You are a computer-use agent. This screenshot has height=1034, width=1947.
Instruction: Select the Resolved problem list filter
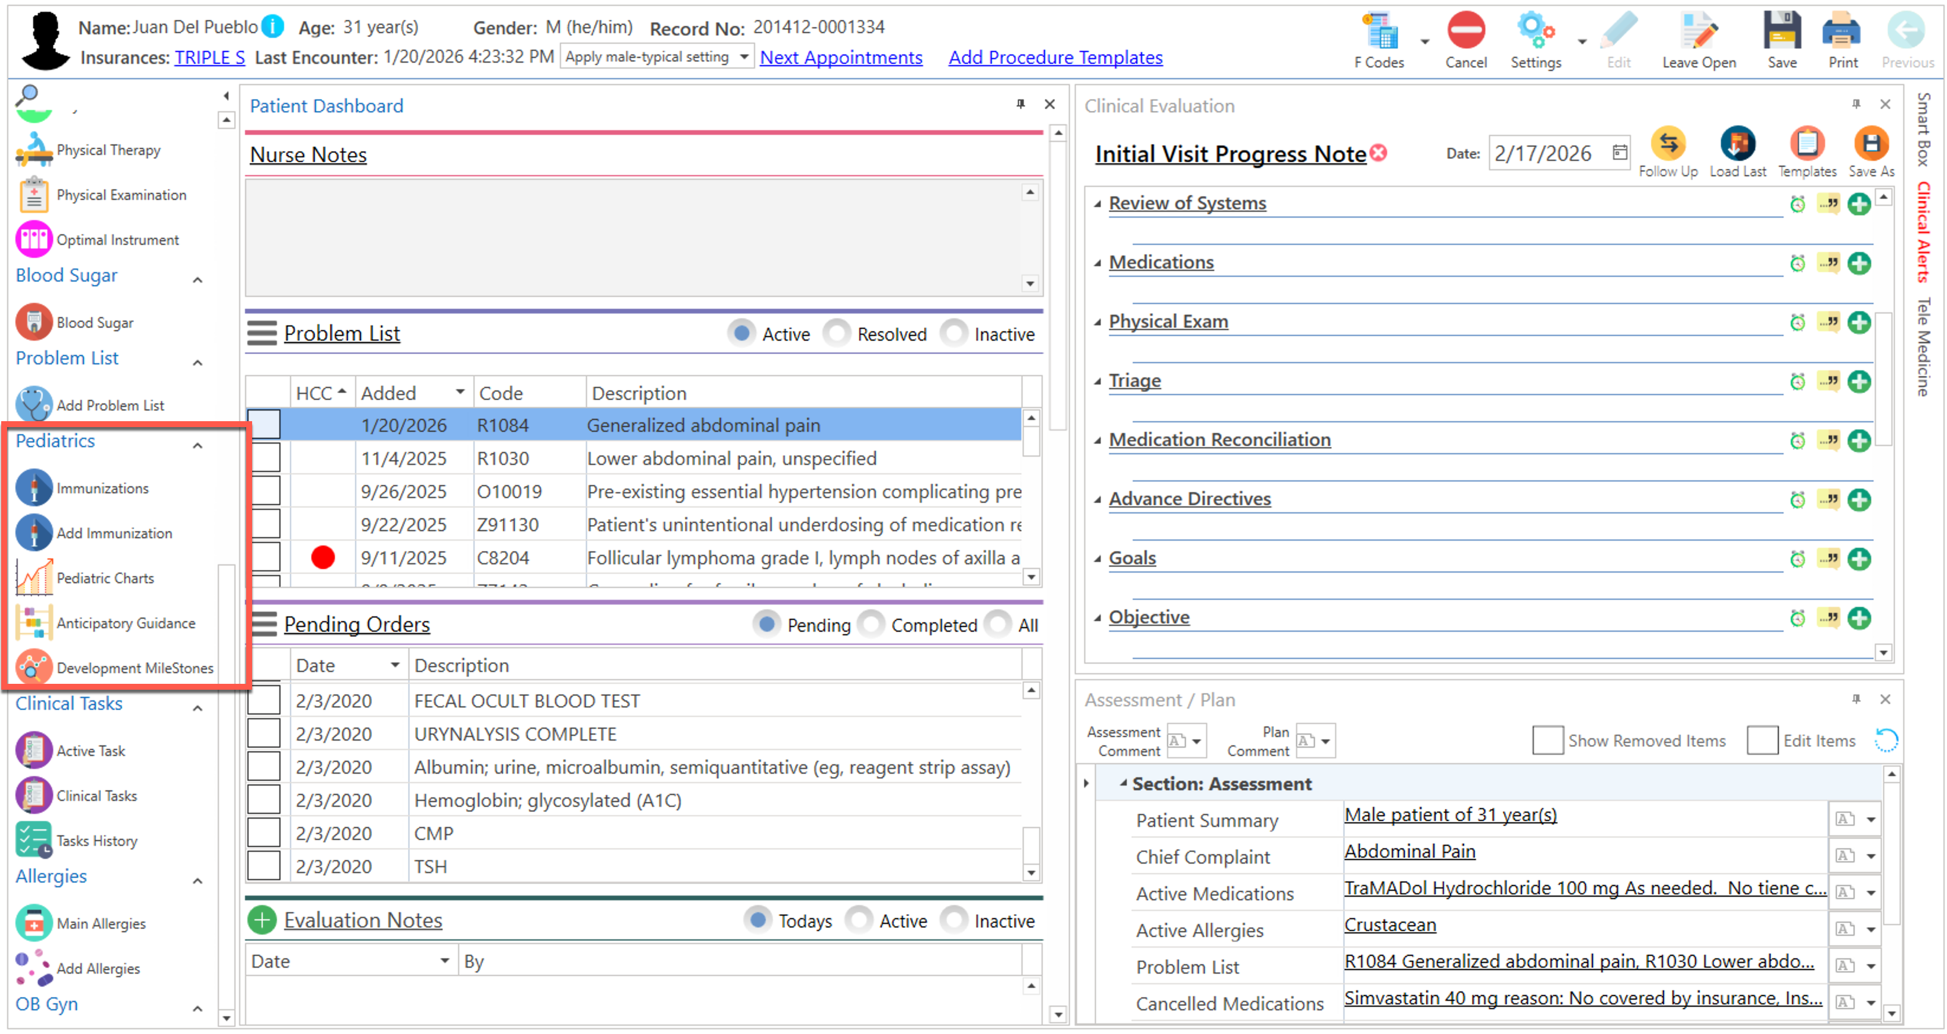(837, 333)
